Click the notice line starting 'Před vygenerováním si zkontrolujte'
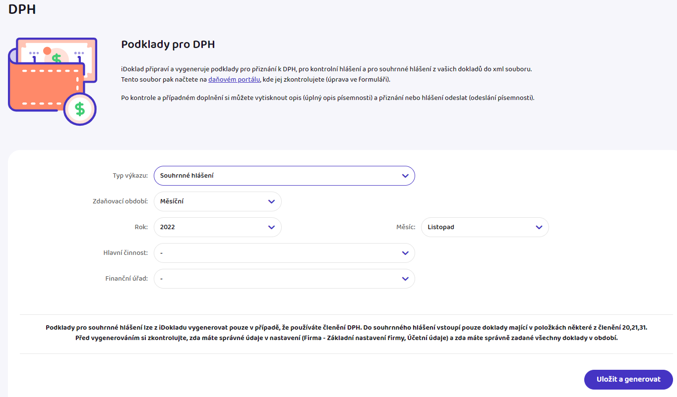 346,339
